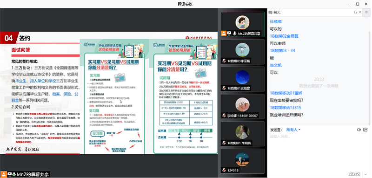The height and width of the screenshot is (178, 372).
Task: Click the shared screen presentation slide
Action: tap(109, 93)
